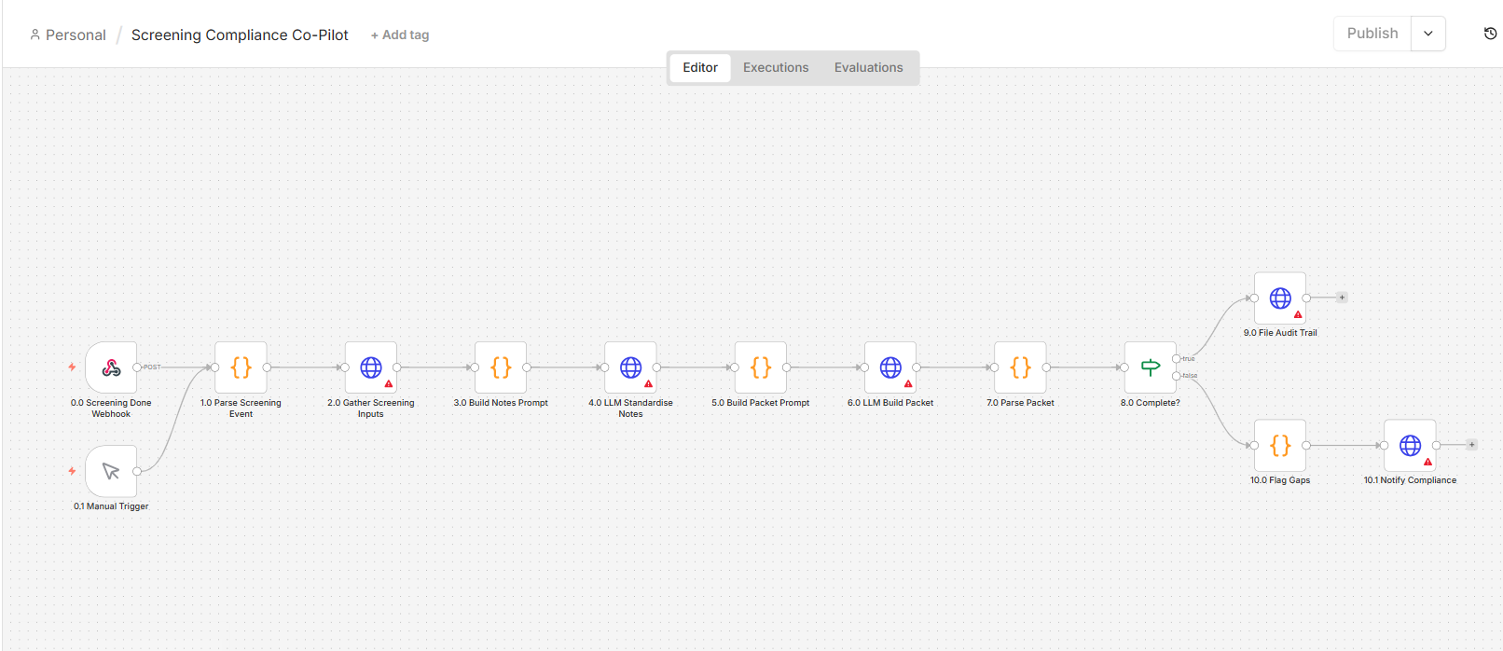1503x651 pixels.
Task: Click the Add tag button
Action: (400, 35)
